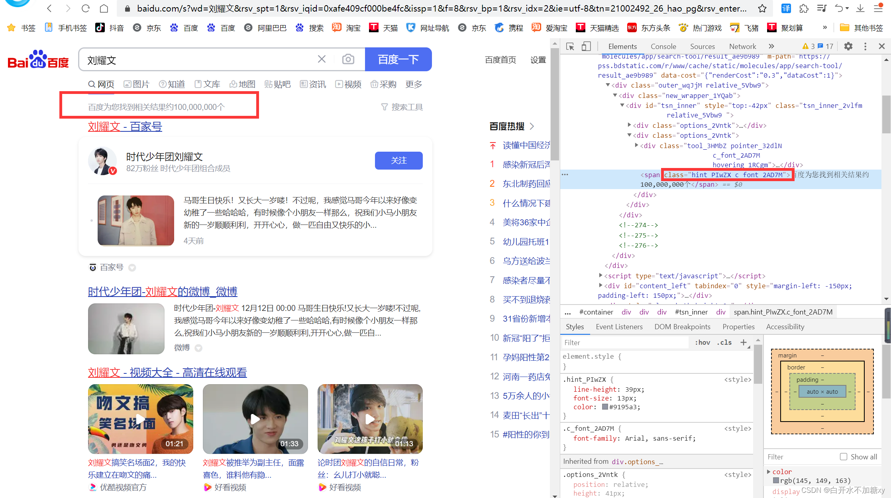Screen dimensions: 891x498
Task: Open DOM Breakpoints tab
Action: [682, 326]
